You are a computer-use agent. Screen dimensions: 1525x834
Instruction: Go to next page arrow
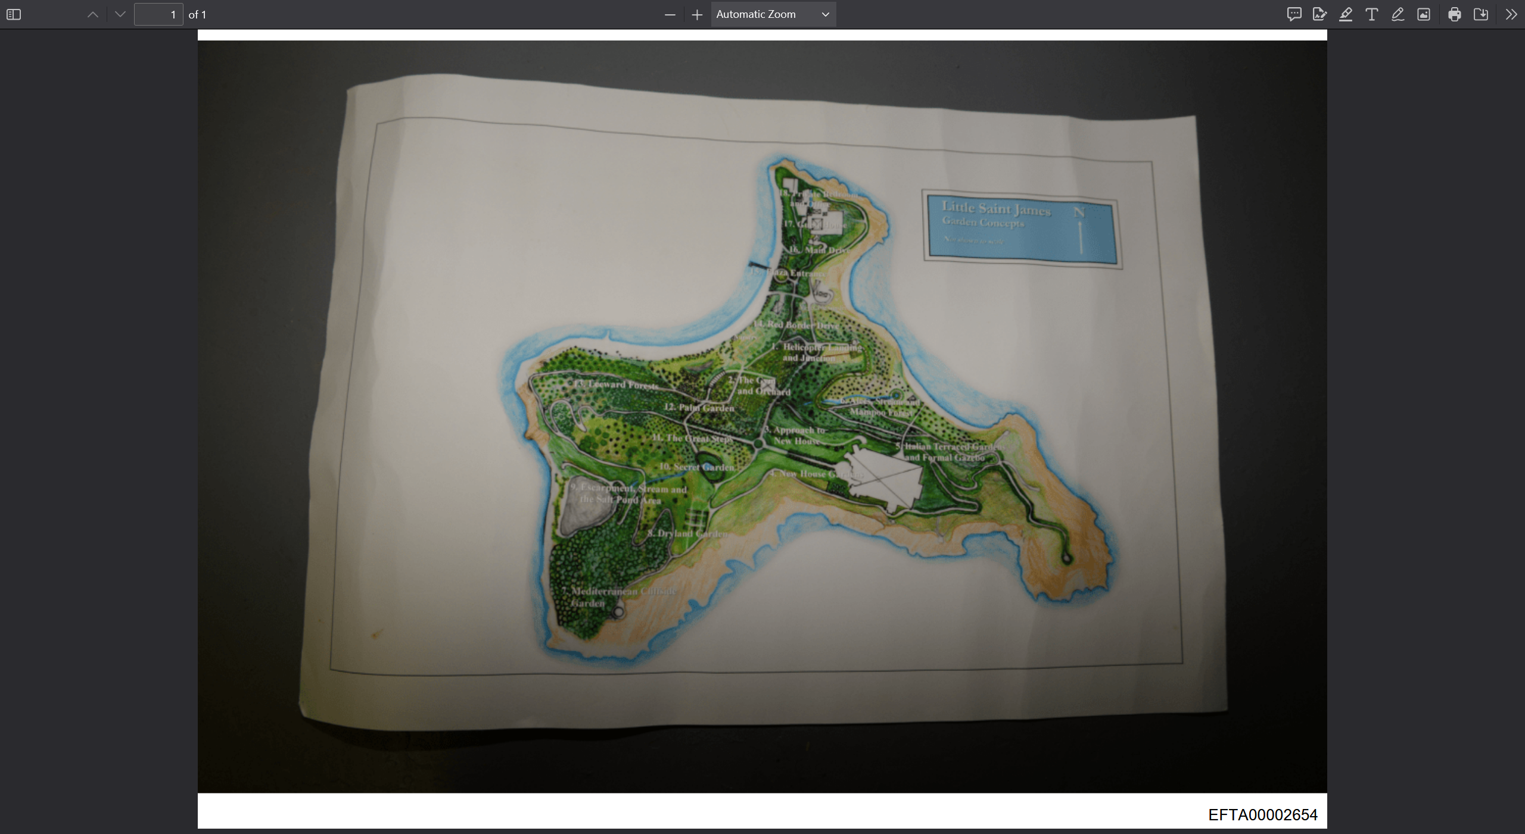tap(120, 14)
